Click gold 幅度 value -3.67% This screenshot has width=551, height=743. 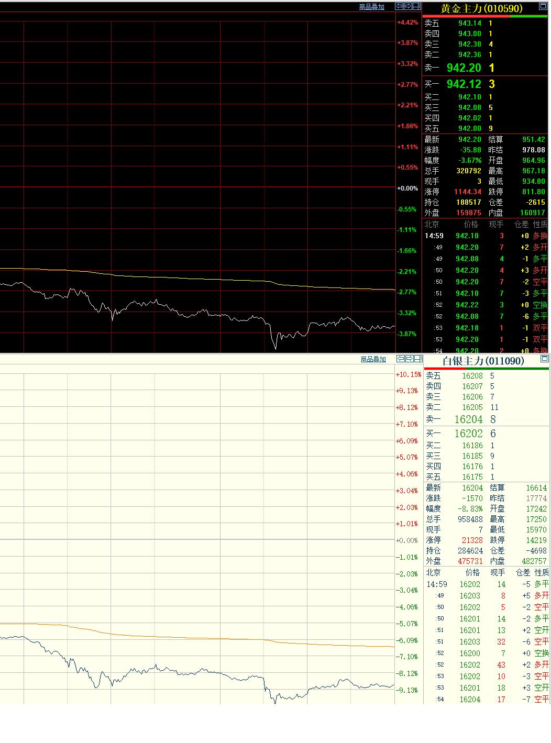(470, 160)
